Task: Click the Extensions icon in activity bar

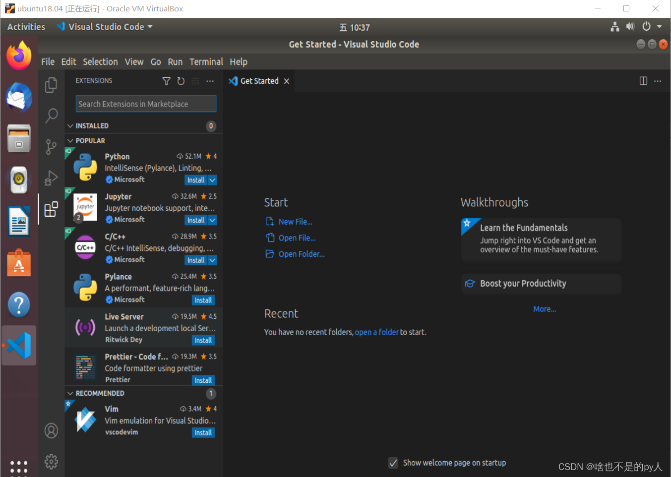Action: (x=51, y=209)
